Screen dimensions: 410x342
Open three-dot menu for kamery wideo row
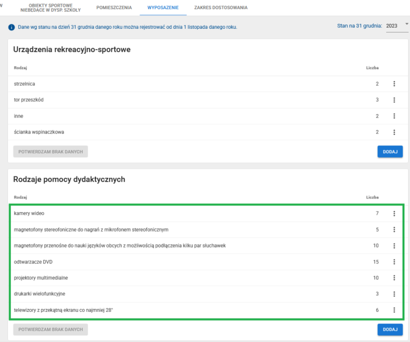(x=394, y=213)
